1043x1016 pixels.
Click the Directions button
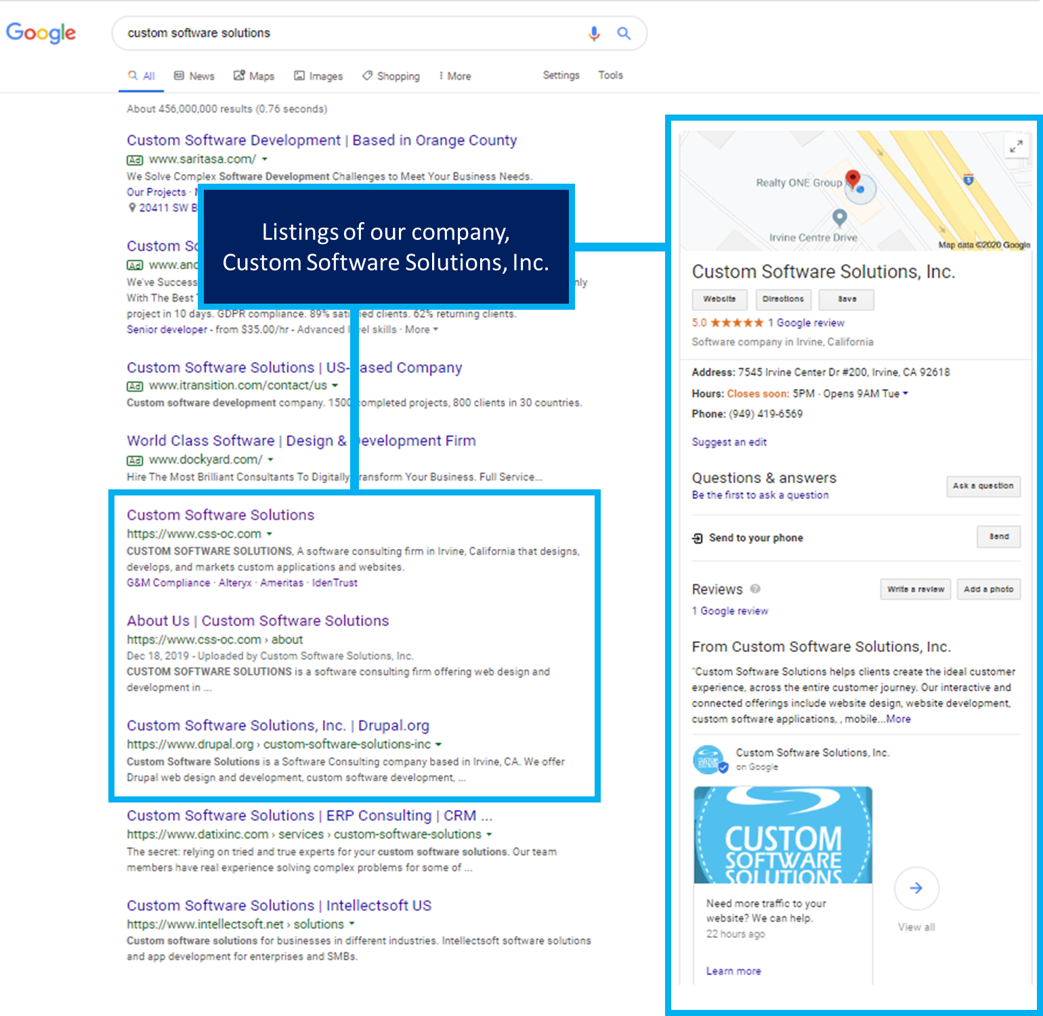click(x=783, y=299)
